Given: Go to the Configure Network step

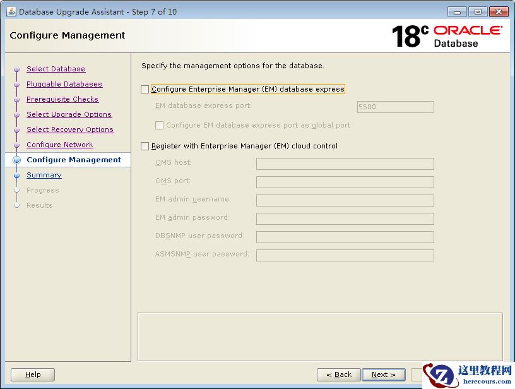Looking at the screenshot, I should point(60,145).
